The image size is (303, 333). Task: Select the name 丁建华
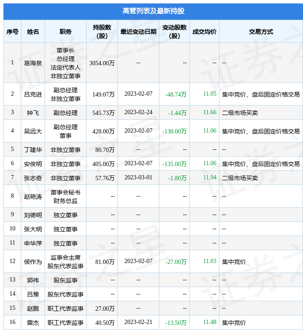point(33,150)
